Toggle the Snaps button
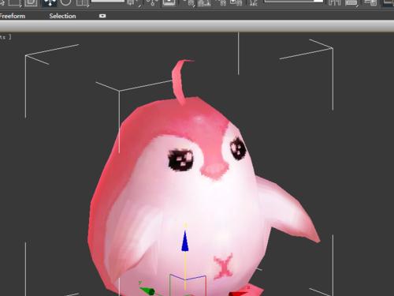This screenshot has width=394, height=296. (x=188, y=2)
